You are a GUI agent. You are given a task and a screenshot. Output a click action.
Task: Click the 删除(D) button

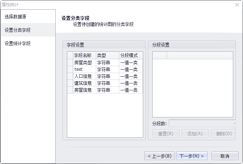223,134
